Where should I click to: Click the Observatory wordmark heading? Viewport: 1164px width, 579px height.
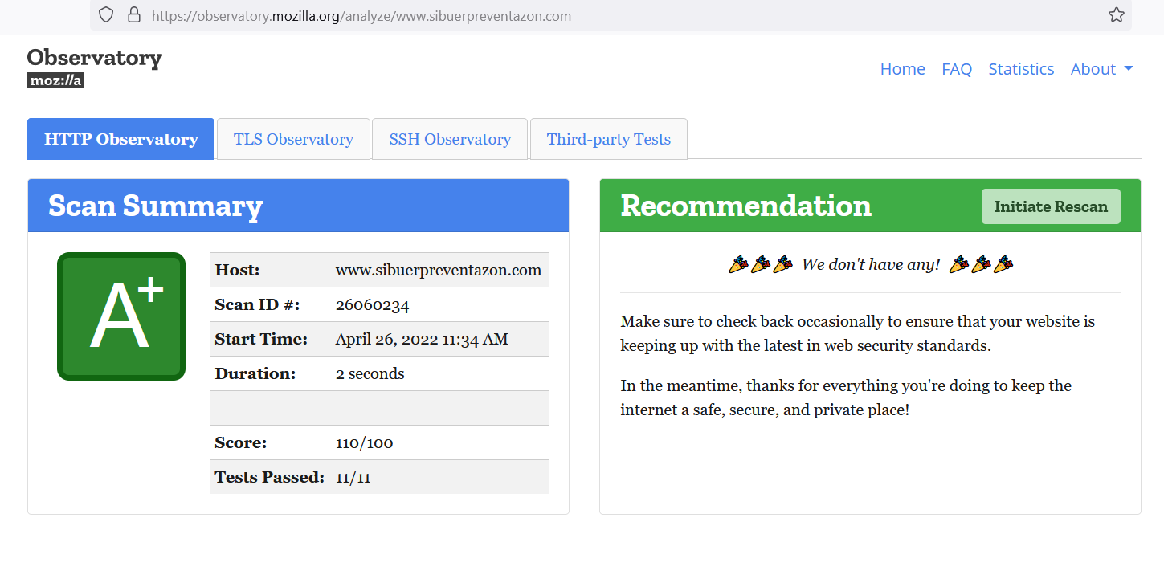pyautogui.click(x=94, y=57)
